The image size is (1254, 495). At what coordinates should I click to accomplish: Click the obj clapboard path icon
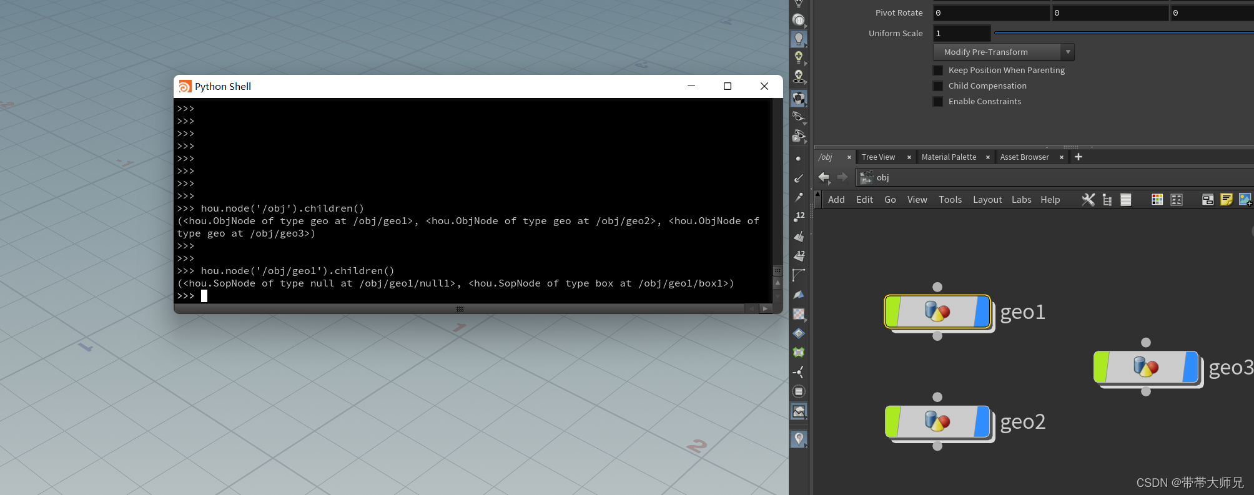(866, 178)
